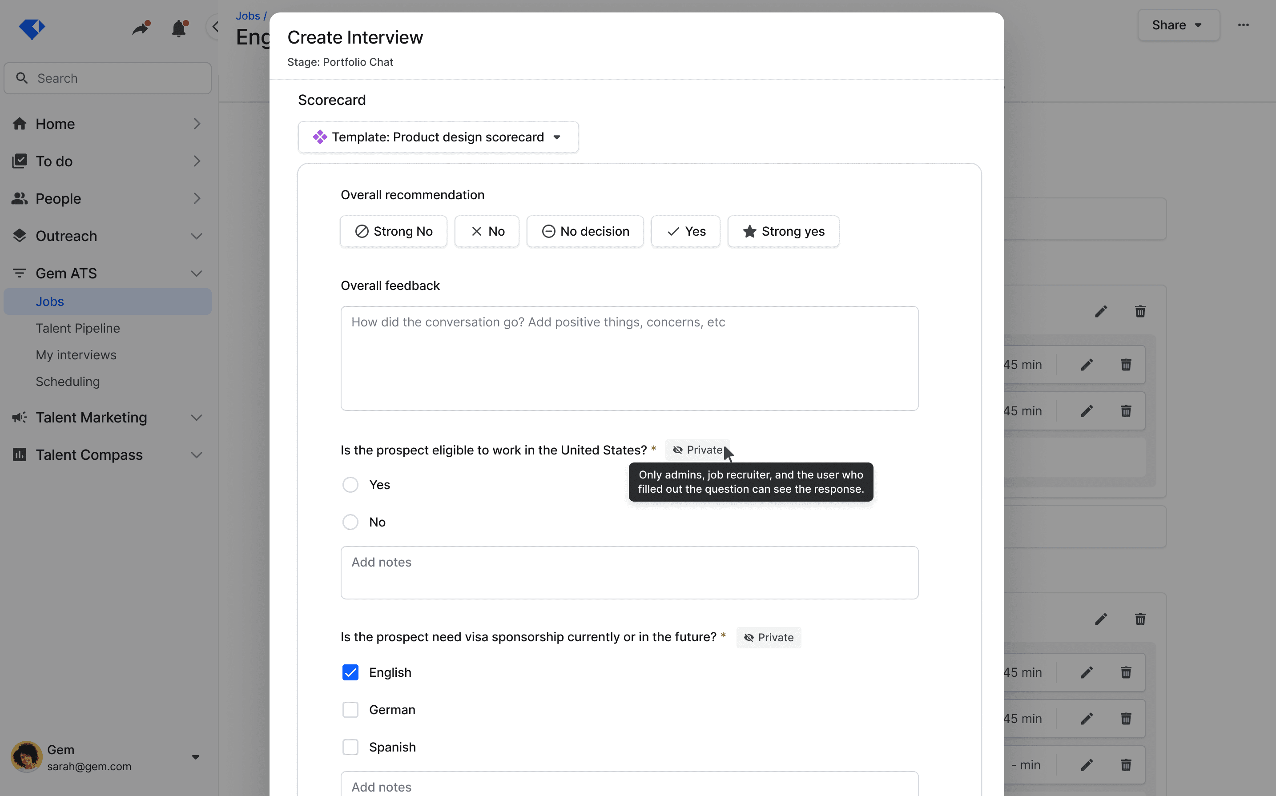Open the three-dot more options menu
The width and height of the screenshot is (1276, 796).
pos(1243,25)
